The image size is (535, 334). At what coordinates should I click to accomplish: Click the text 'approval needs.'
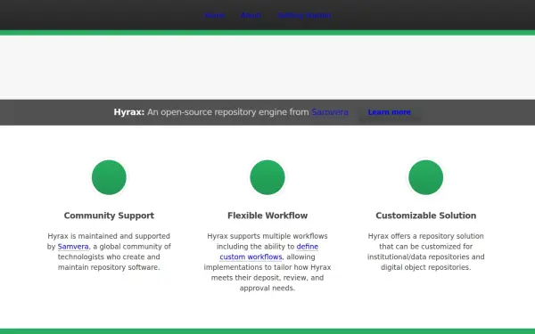click(267, 288)
